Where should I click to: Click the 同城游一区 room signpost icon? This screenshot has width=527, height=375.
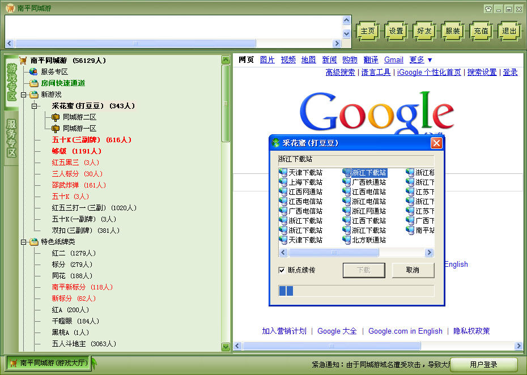tap(56, 129)
